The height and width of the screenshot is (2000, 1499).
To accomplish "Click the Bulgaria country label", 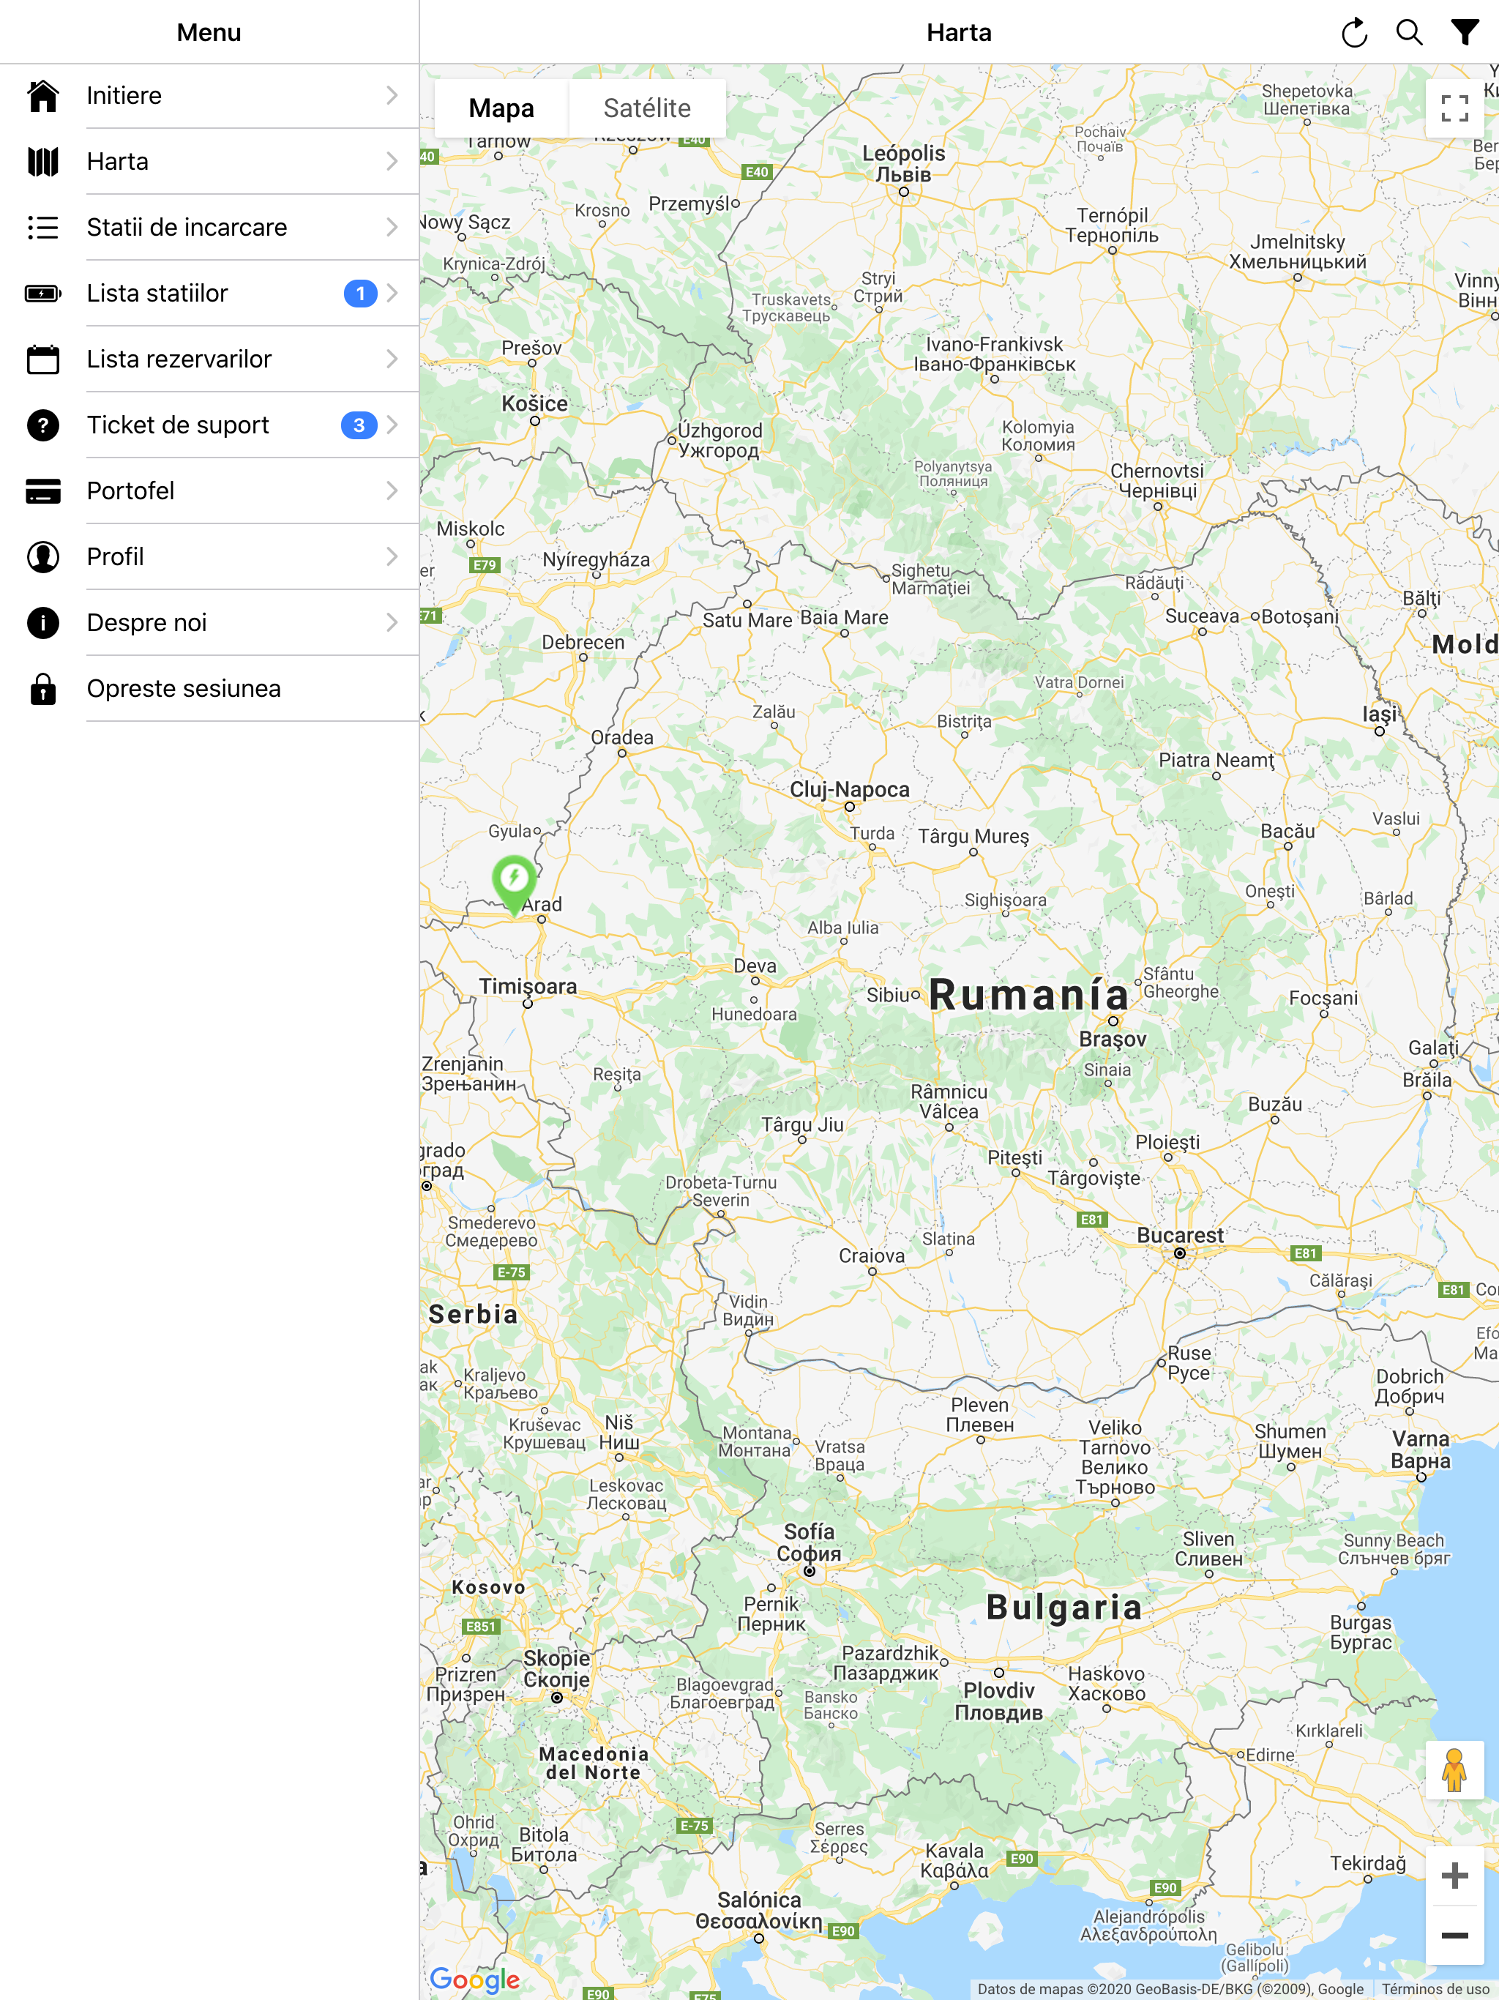I will click(1064, 1608).
